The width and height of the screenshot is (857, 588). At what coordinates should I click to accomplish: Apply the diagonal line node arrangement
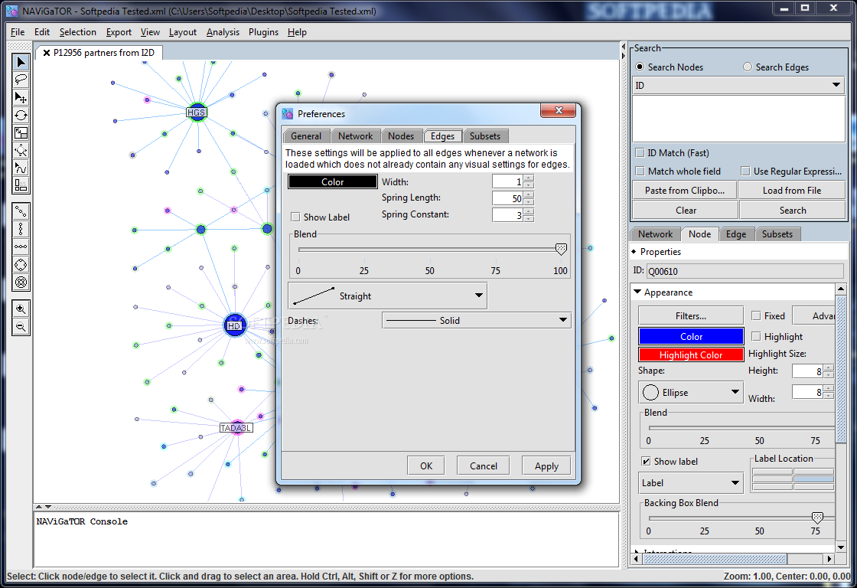pos(21,211)
